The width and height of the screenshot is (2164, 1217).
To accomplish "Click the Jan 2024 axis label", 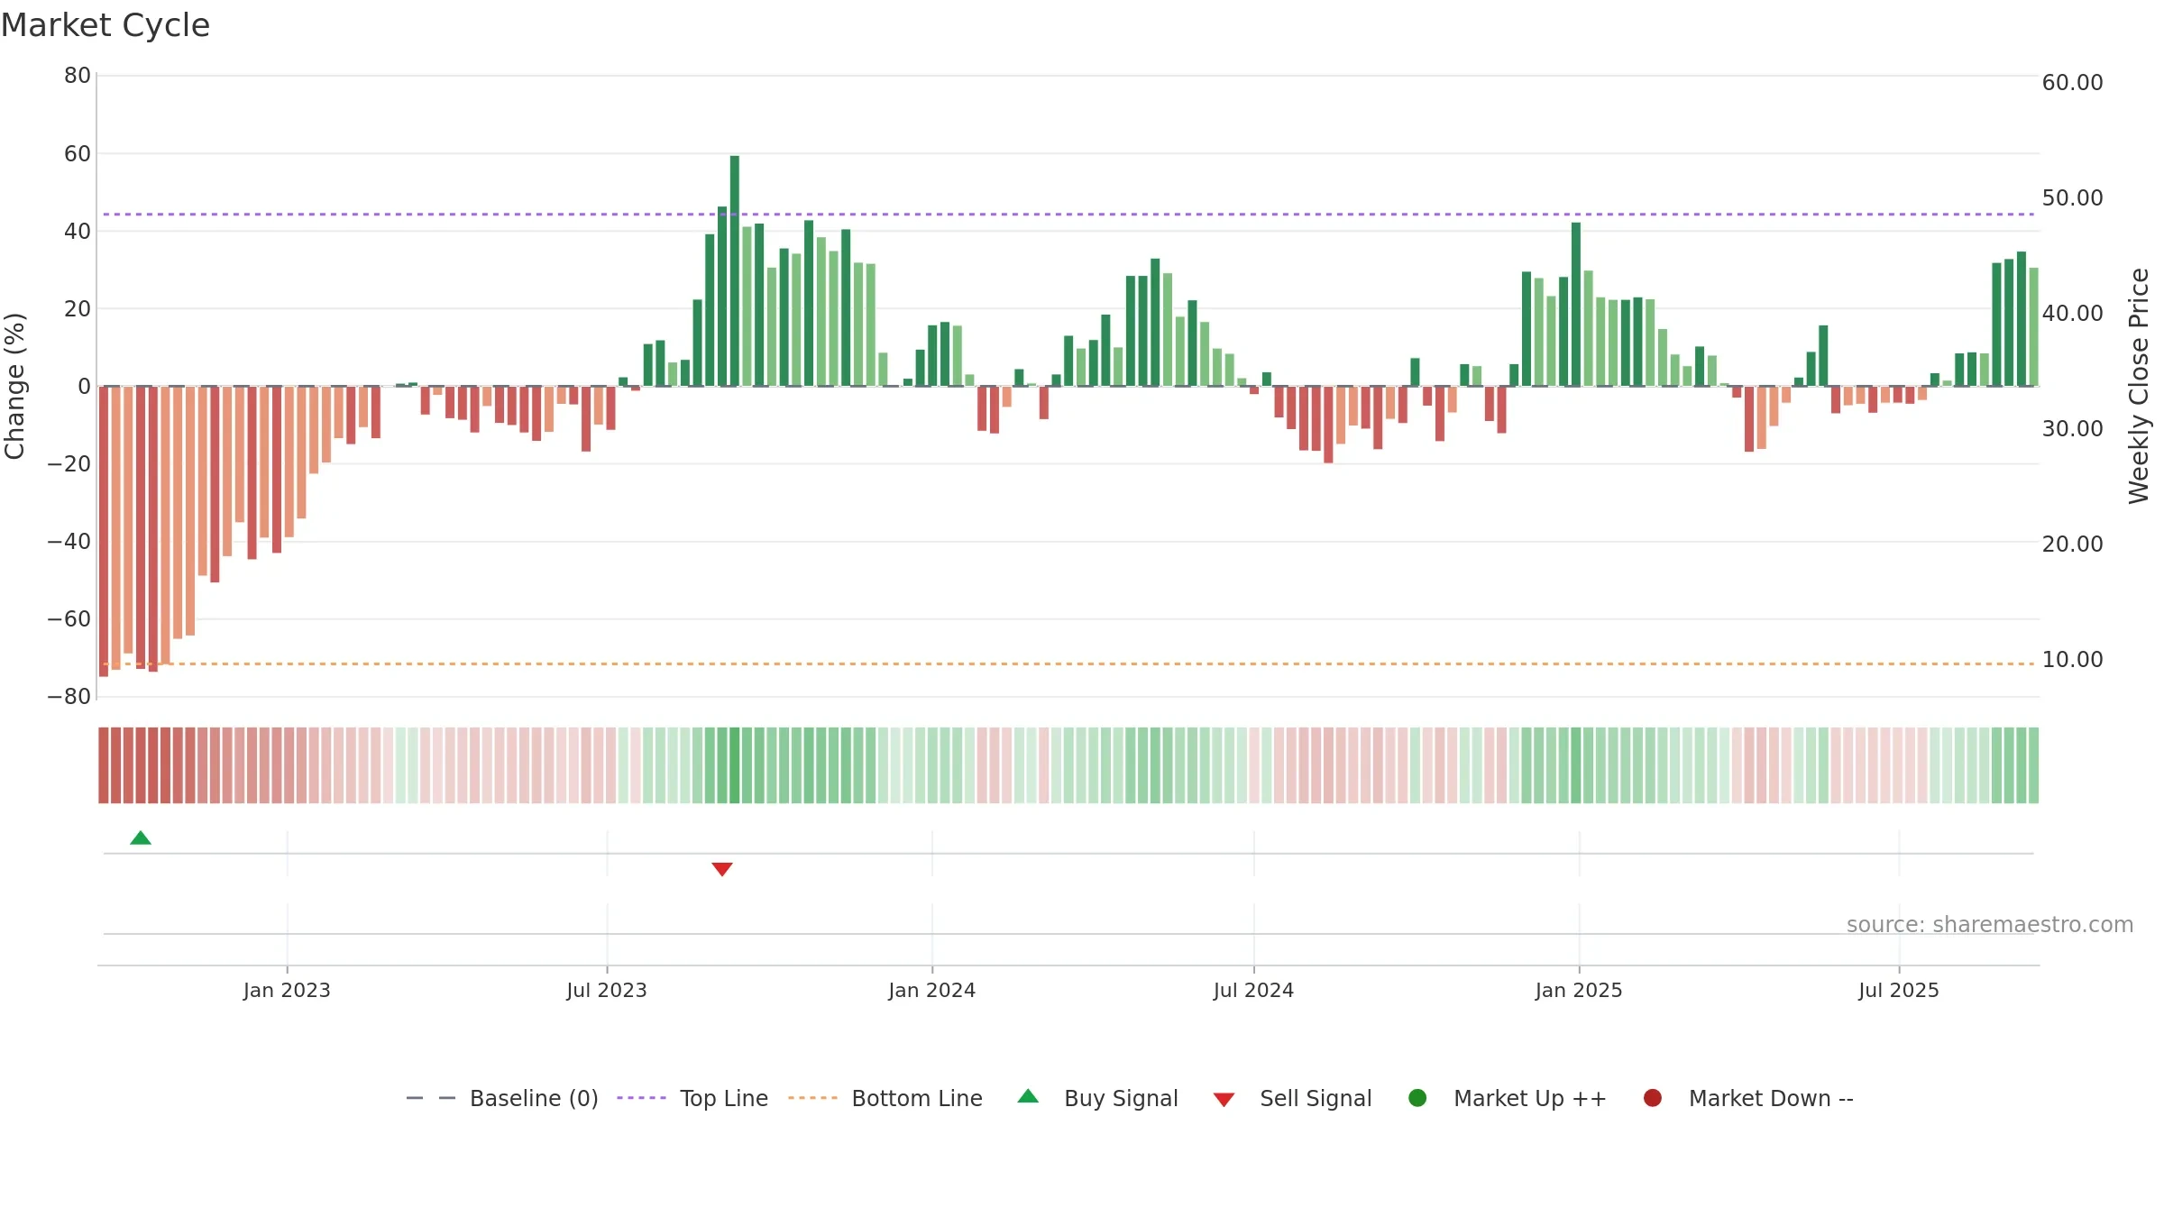I will point(932,991).
